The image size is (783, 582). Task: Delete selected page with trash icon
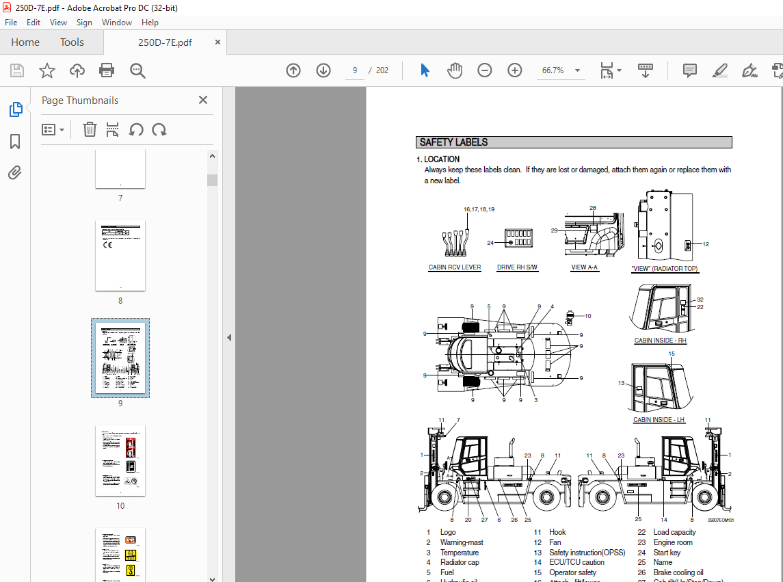tap(90, 130)
